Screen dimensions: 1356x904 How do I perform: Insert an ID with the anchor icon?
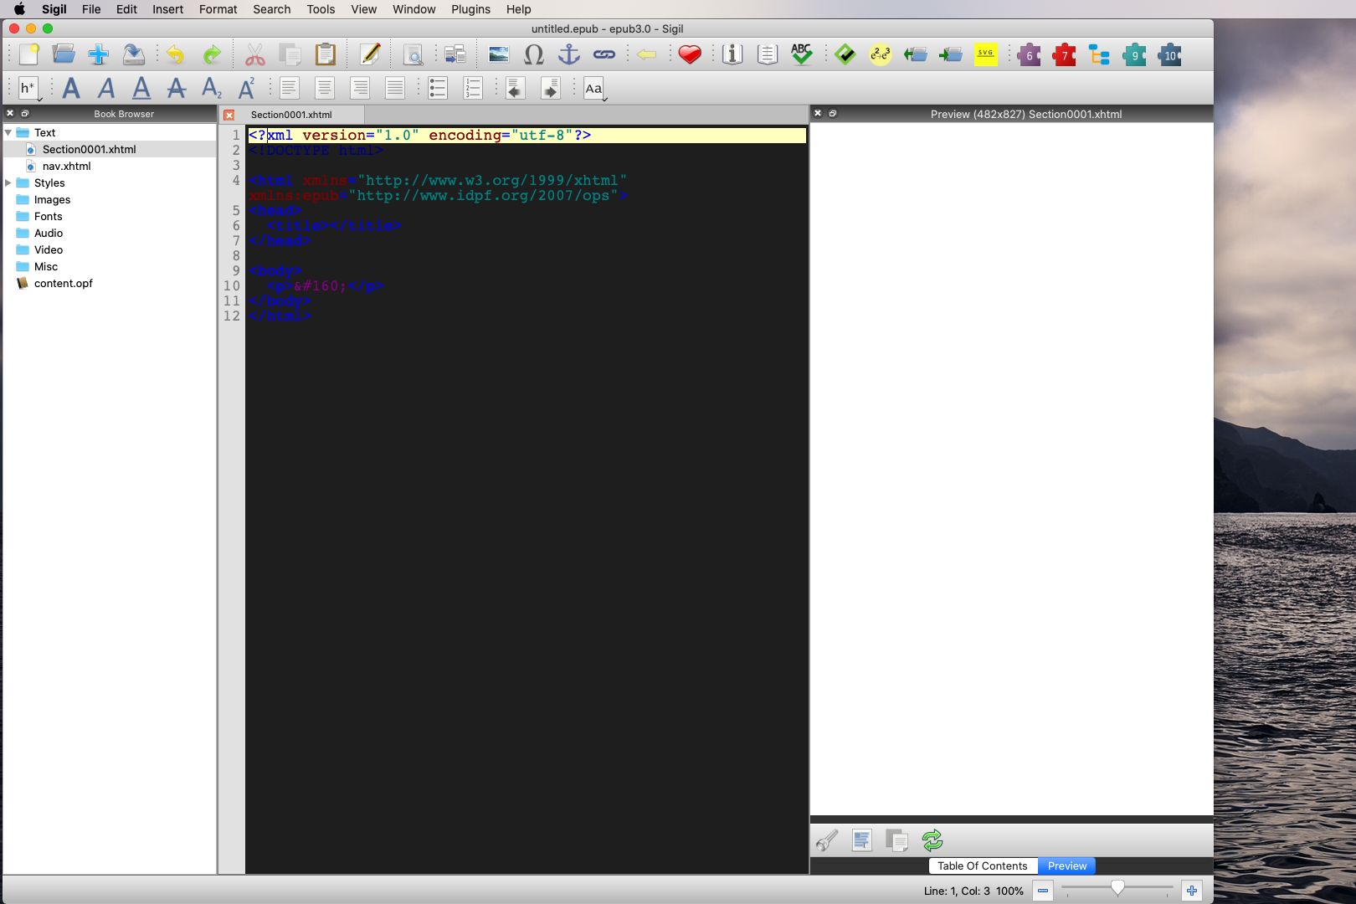point(569,55)
